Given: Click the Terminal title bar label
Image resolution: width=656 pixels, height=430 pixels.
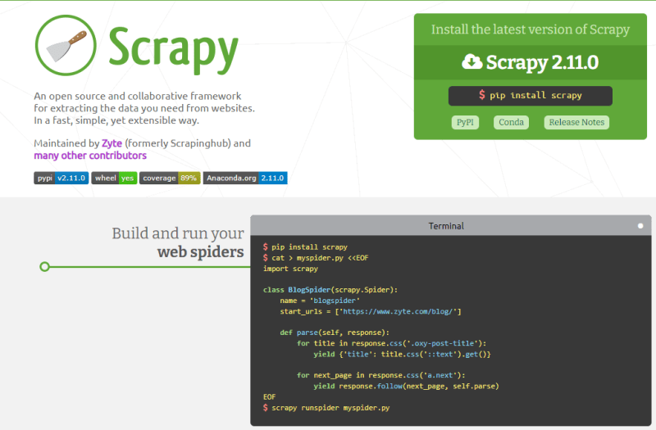Looking at the screenshot, I should pyautogui.click(x=446, y=226).
